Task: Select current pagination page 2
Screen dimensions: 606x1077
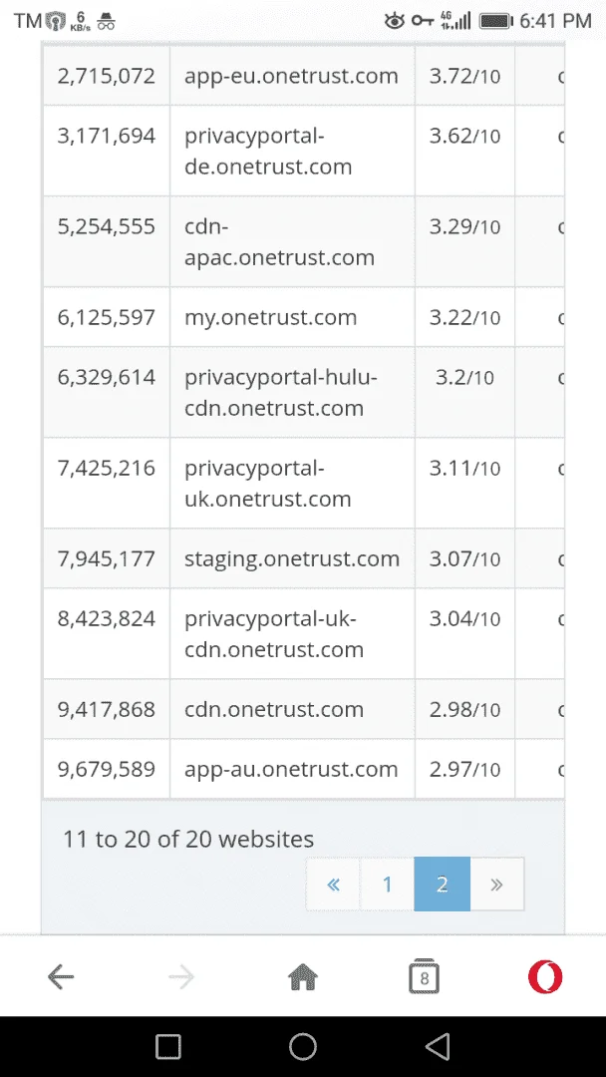Action: point(442,884)
